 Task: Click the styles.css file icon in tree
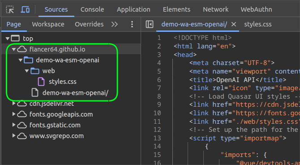pyautogui.click(x=41, y=82)
